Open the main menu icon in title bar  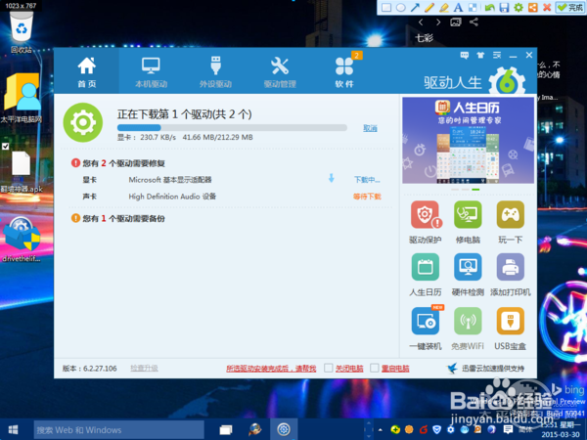[x=497, y=56]
